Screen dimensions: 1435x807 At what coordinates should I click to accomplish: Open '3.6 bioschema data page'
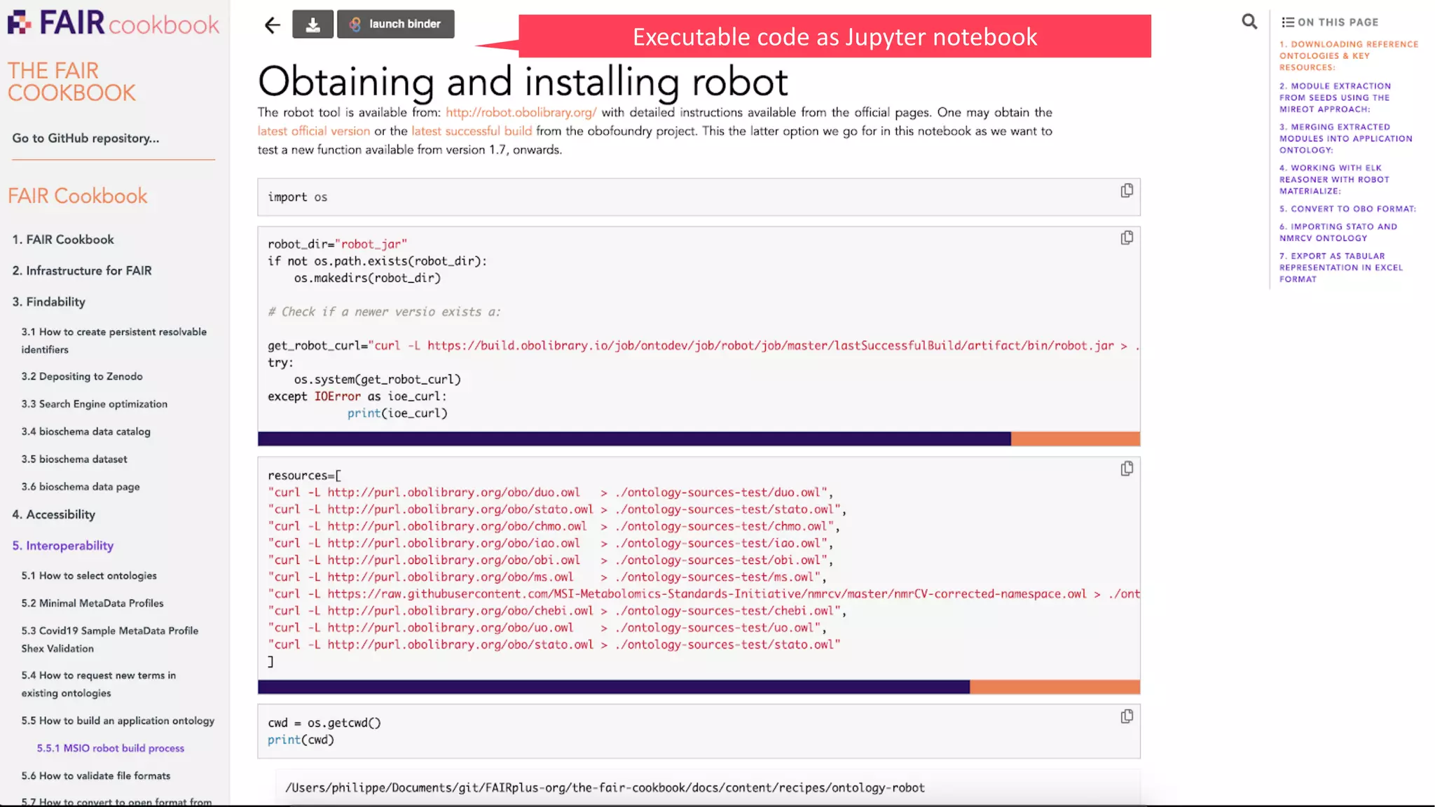81,487
